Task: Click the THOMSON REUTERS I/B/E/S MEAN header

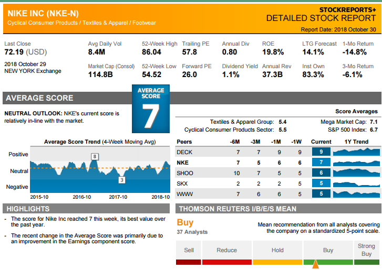Action: (278, 209)
